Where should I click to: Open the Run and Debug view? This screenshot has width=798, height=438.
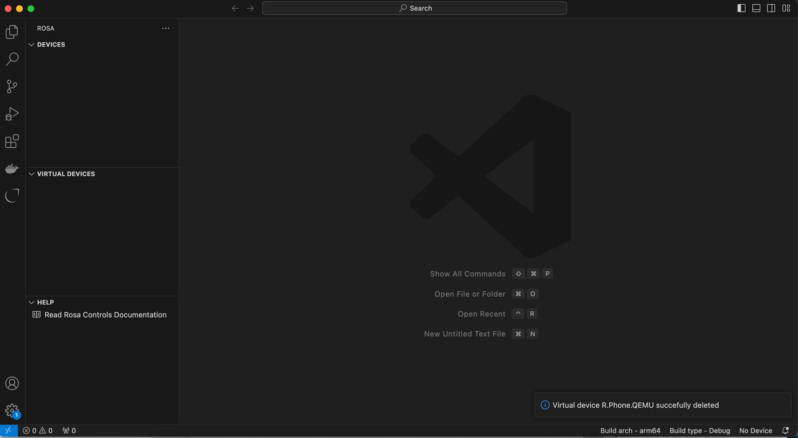click(x=12, y=114)
